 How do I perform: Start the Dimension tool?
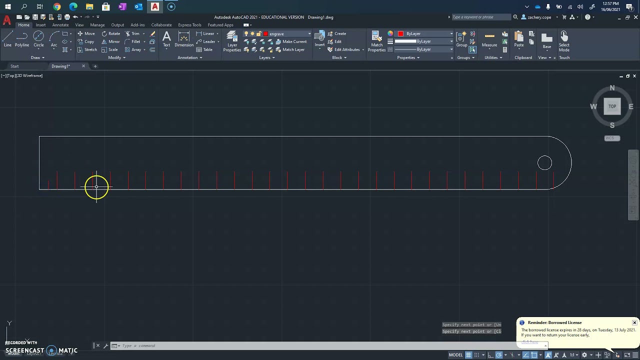point(184,39)
